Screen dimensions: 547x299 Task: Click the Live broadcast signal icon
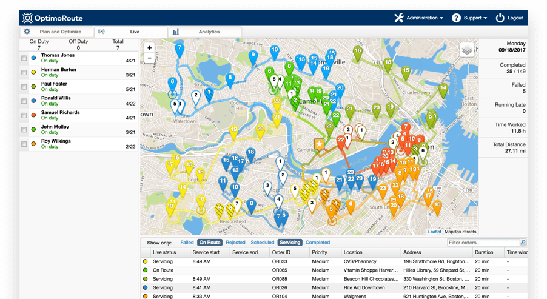(x=101, y=32)
